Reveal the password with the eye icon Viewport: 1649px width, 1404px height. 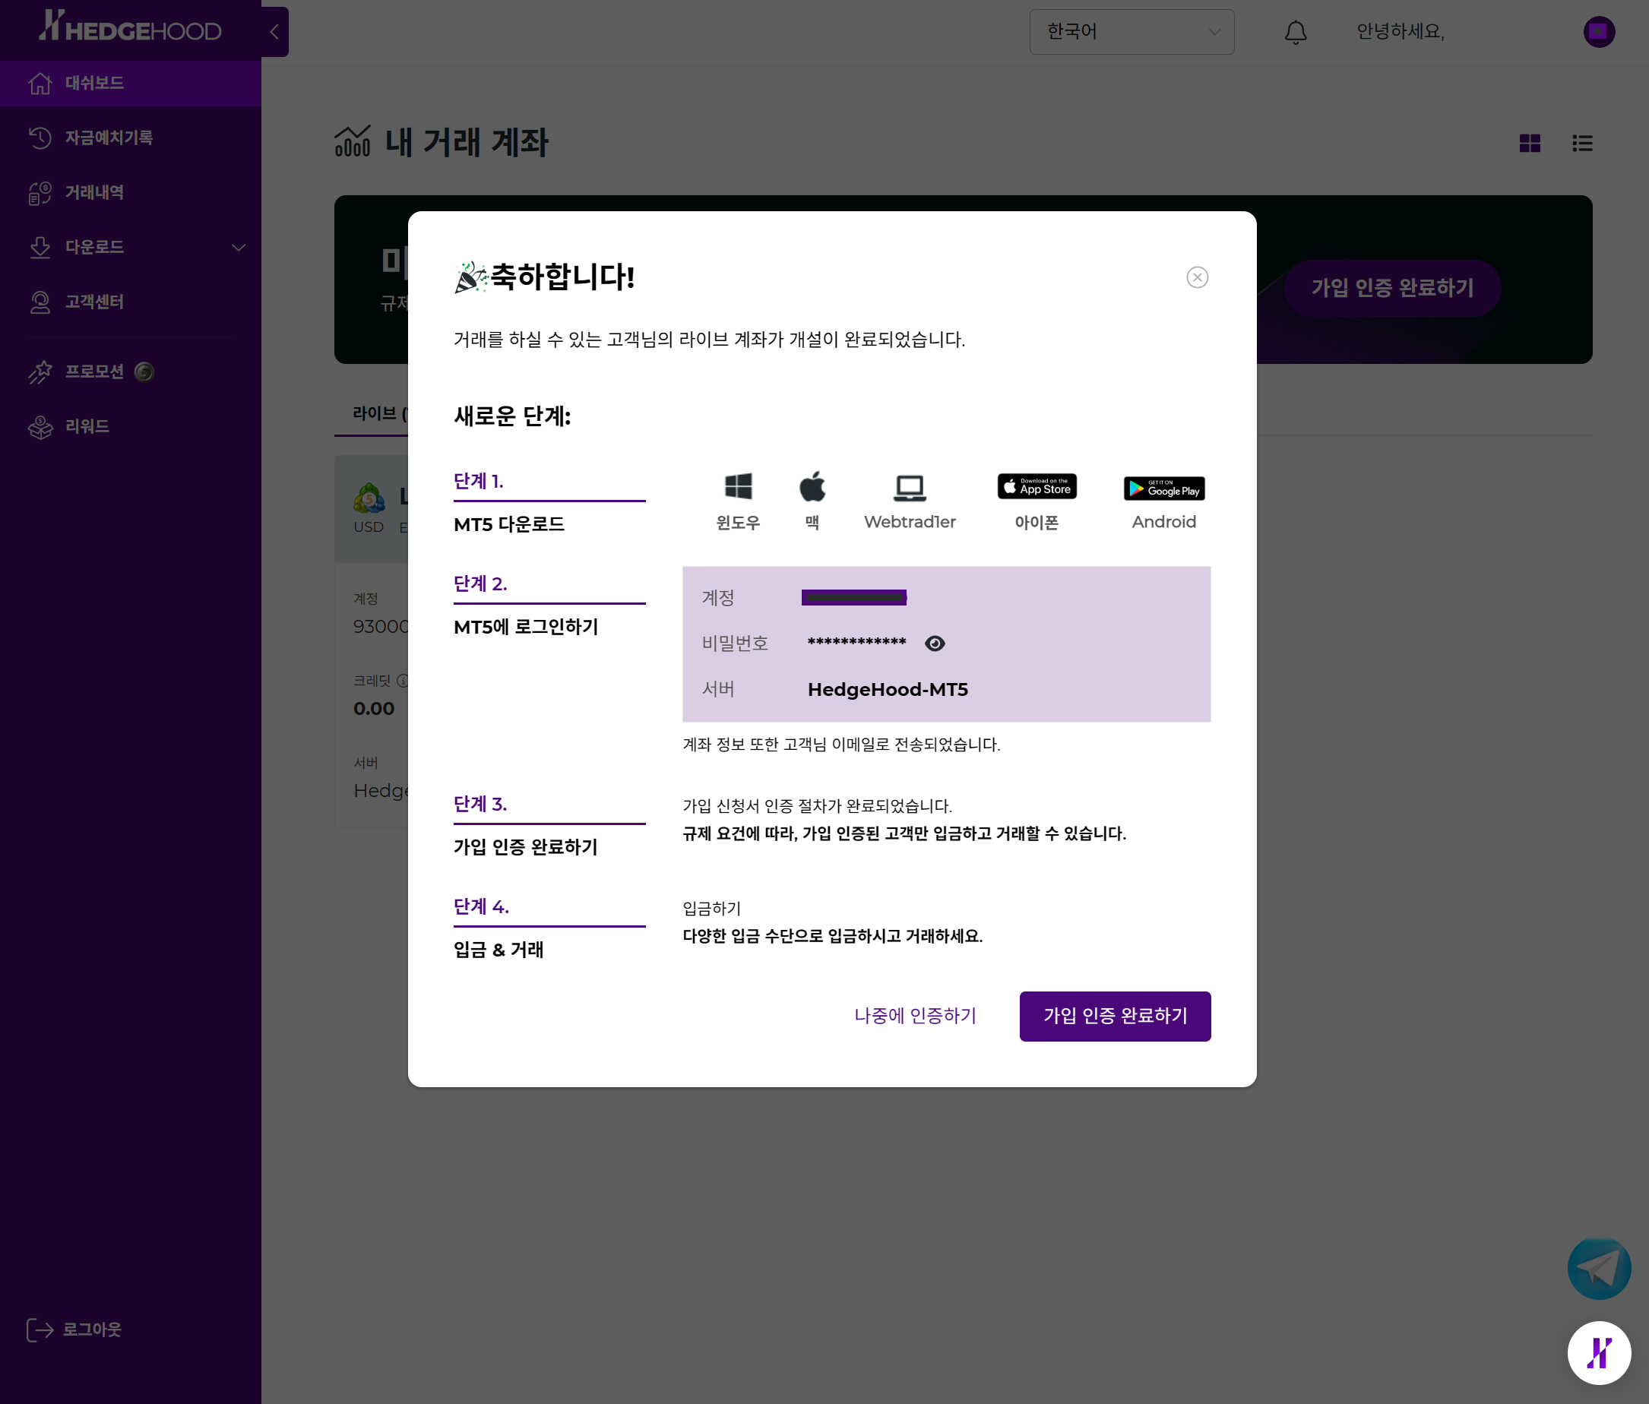[935, 643]
